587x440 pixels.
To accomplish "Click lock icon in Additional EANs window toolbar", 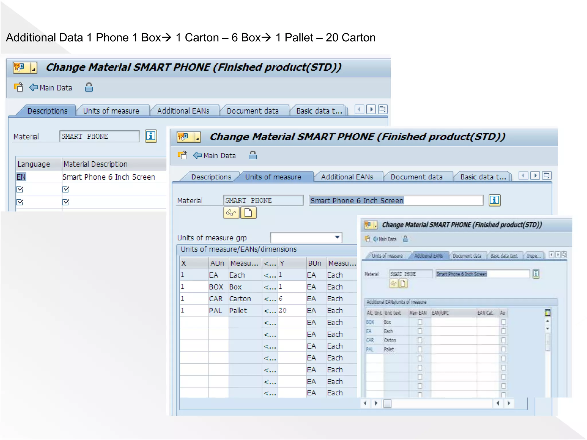I will pyautogui.click(x=405, y=239).
